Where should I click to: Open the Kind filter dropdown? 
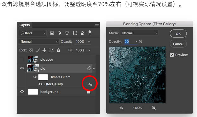pyautogui.click(x=33, y=33)
